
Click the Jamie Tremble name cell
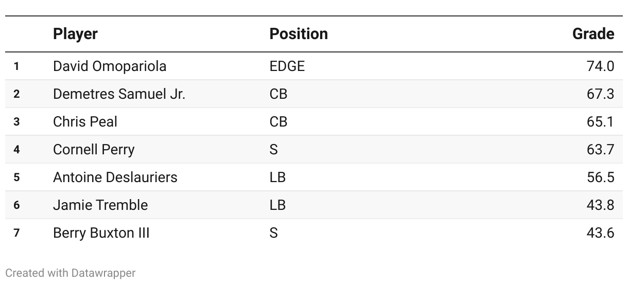coord(100,205)
